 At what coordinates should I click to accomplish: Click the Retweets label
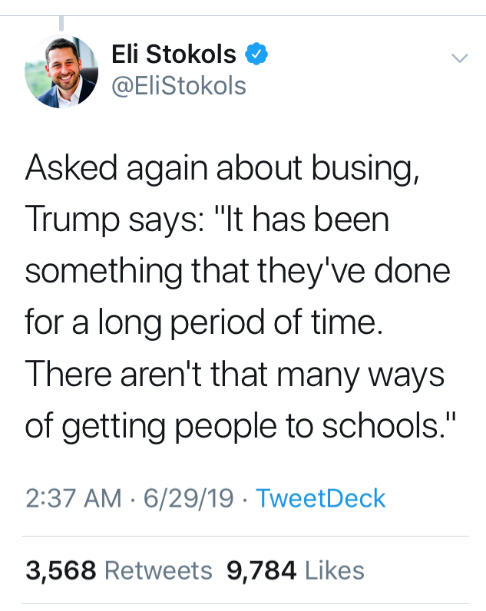[x=157, y=570]
